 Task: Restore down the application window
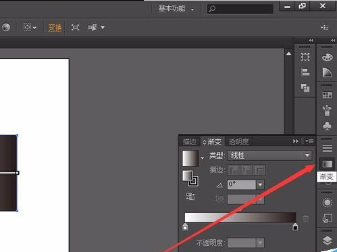click(302, 6)
